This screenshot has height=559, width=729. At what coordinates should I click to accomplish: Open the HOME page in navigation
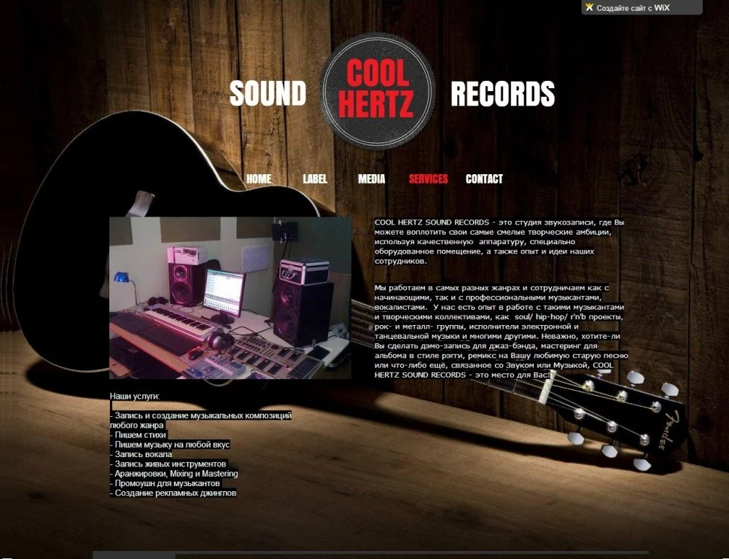pos(259,179)
